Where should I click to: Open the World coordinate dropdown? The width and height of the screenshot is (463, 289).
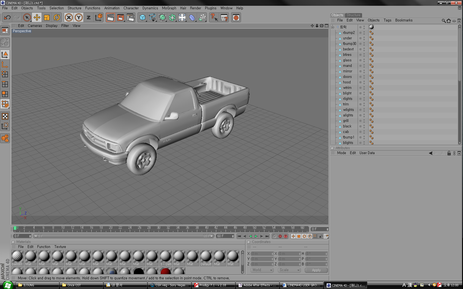262,270
